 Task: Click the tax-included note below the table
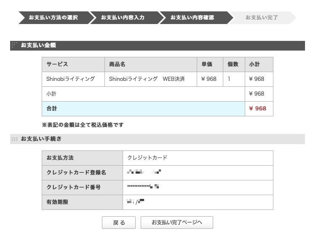click(x=83, y=125)
